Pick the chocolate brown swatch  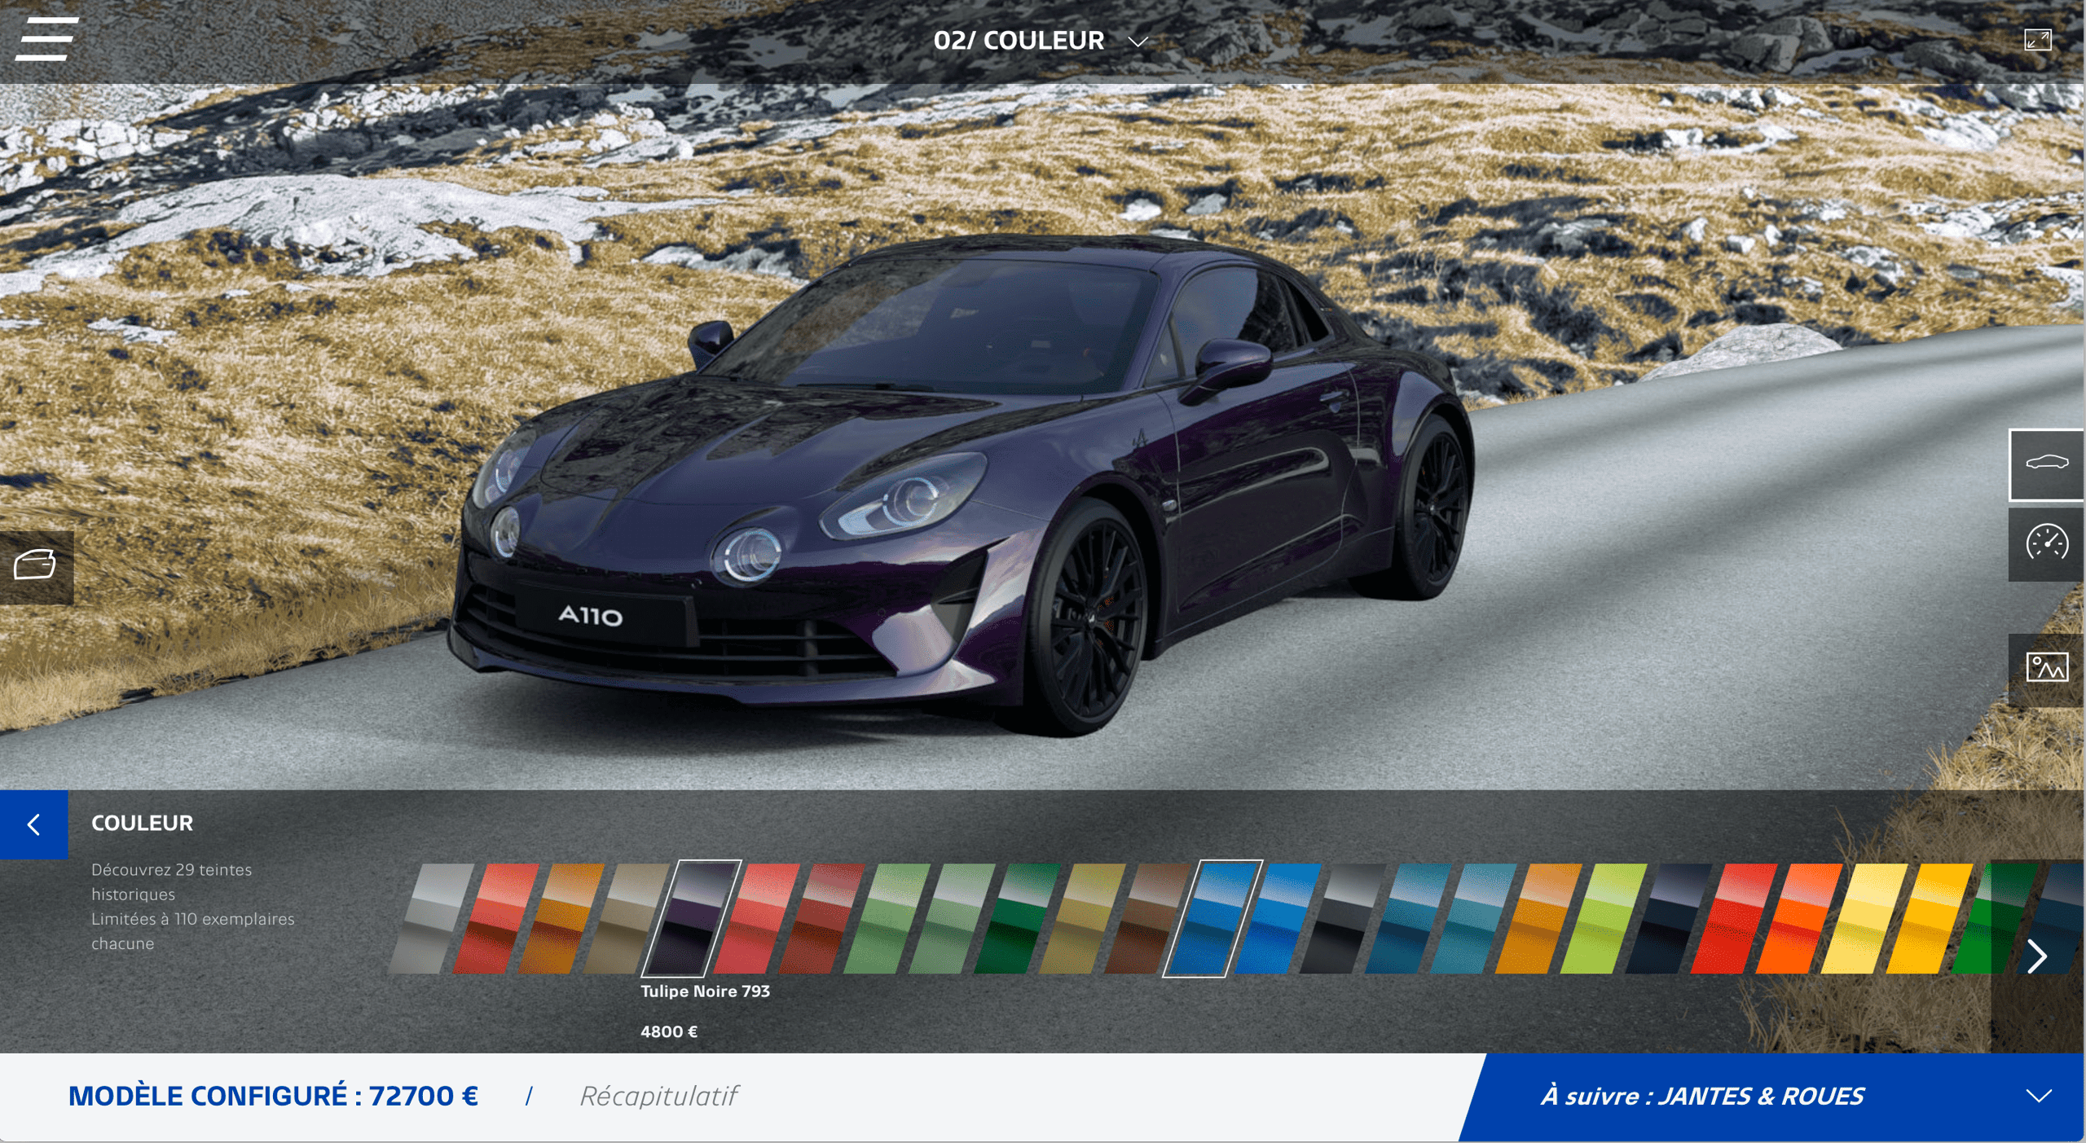tap(1148, 918)
